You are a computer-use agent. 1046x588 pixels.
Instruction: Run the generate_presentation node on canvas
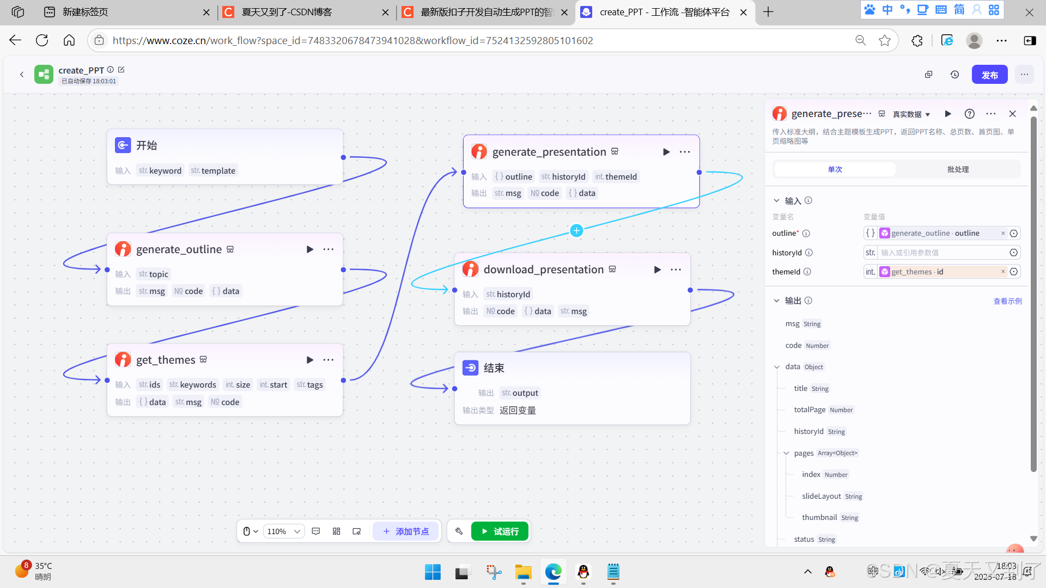click(x=666, y=152)
